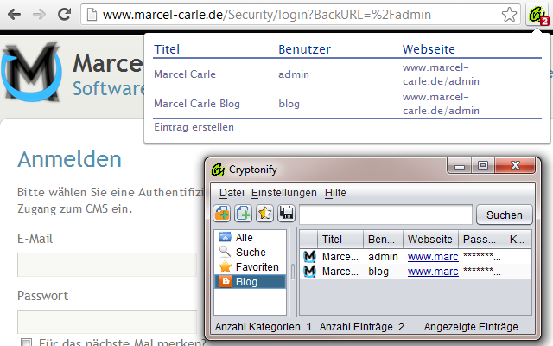Click the Titel column header in table
553x346 pixels.
pyautogui.click(x=340, y=240)
